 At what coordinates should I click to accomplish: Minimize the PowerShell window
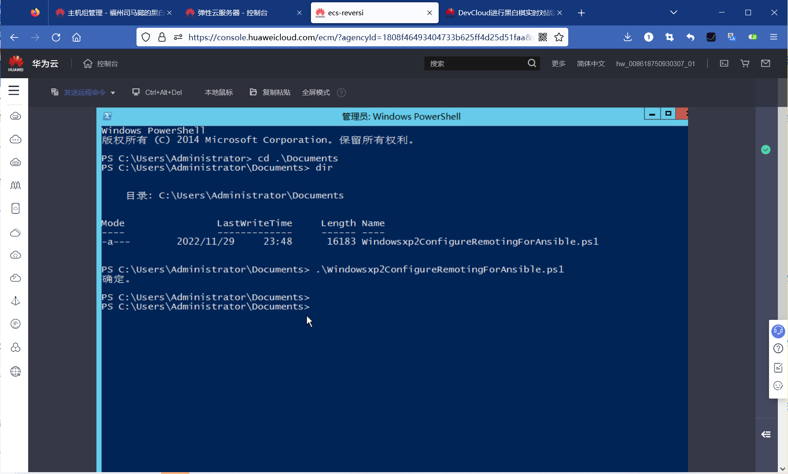652,113
